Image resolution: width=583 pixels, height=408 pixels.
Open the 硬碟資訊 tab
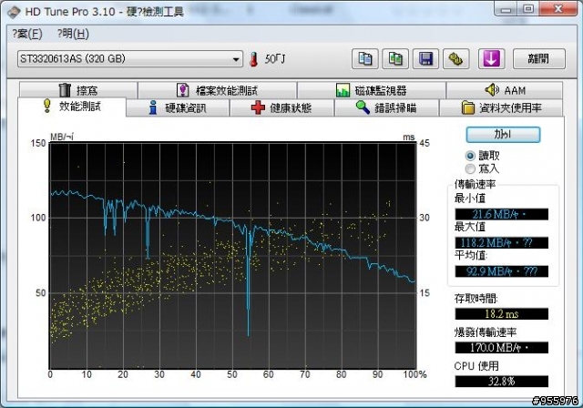pyautogui.click(x=178, y=108)
